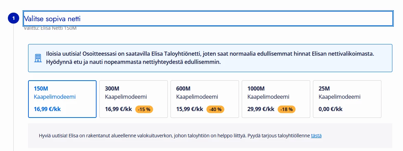This screenshot has width=403, height=151.
Task: Click the -40 % discount badge
Action: pos(216,109)
